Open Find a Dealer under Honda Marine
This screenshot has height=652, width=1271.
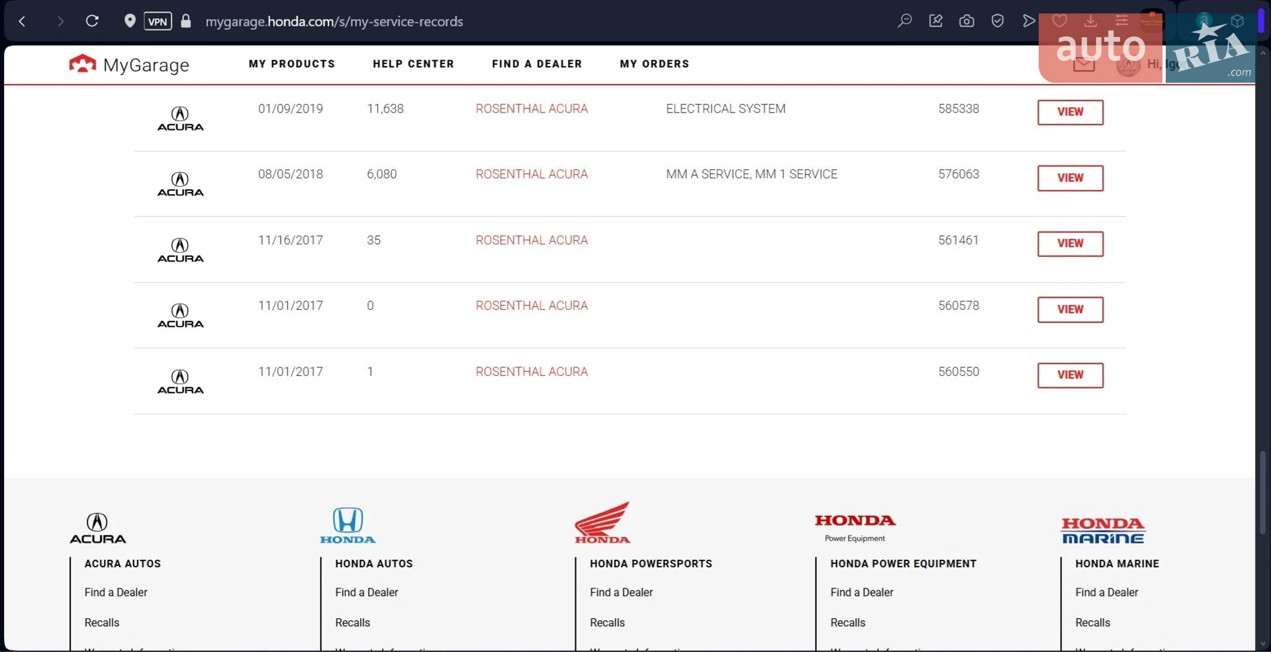[x=1107, y=592]
